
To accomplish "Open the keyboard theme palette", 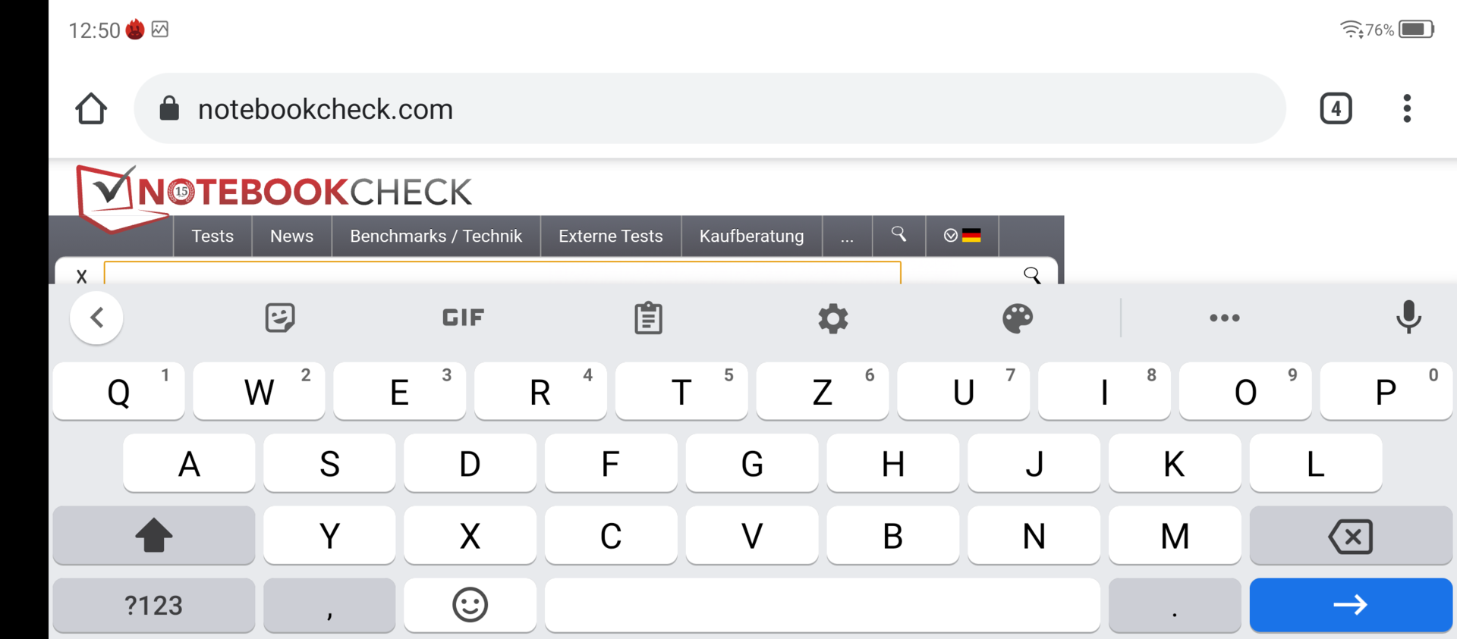I will 1018,318.
